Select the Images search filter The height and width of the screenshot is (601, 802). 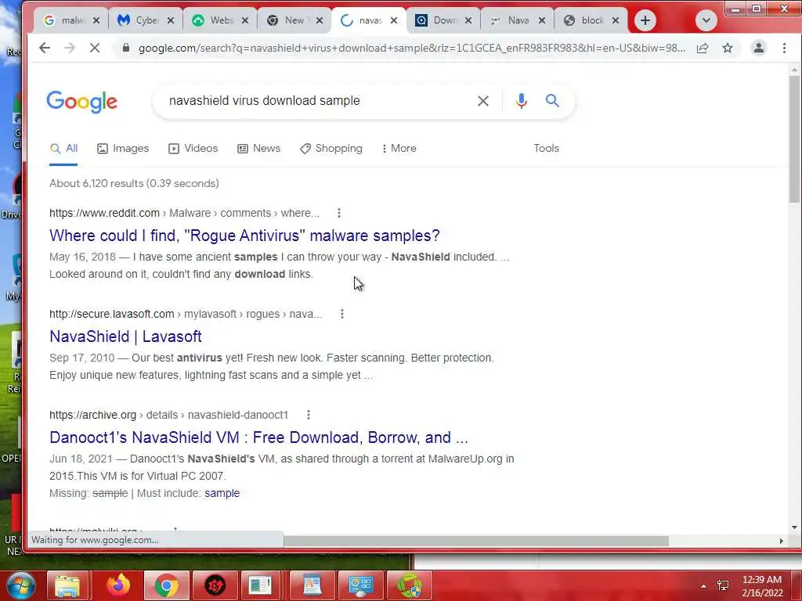tap(123, 148)
